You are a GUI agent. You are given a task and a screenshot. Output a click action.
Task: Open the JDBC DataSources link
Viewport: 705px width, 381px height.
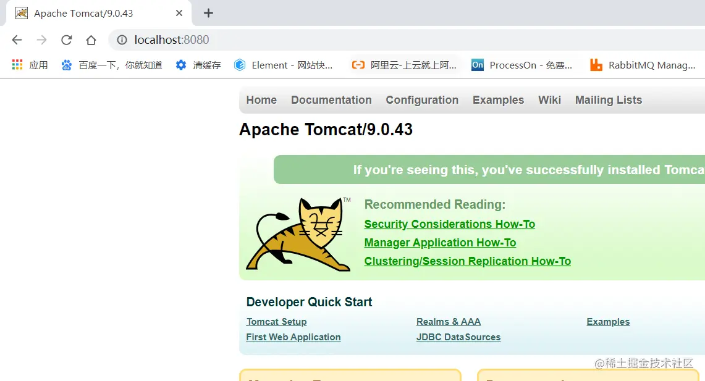tap(458, 337)
